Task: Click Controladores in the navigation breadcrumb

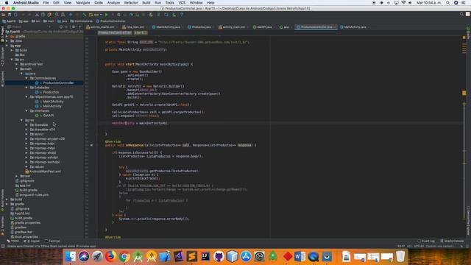Action: [x=81, y=21]
